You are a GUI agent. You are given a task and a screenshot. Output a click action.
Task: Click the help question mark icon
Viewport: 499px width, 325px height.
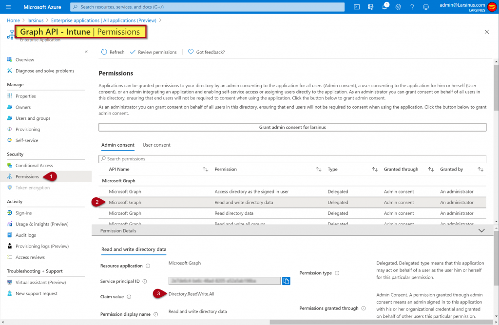[x=412, y=7]
